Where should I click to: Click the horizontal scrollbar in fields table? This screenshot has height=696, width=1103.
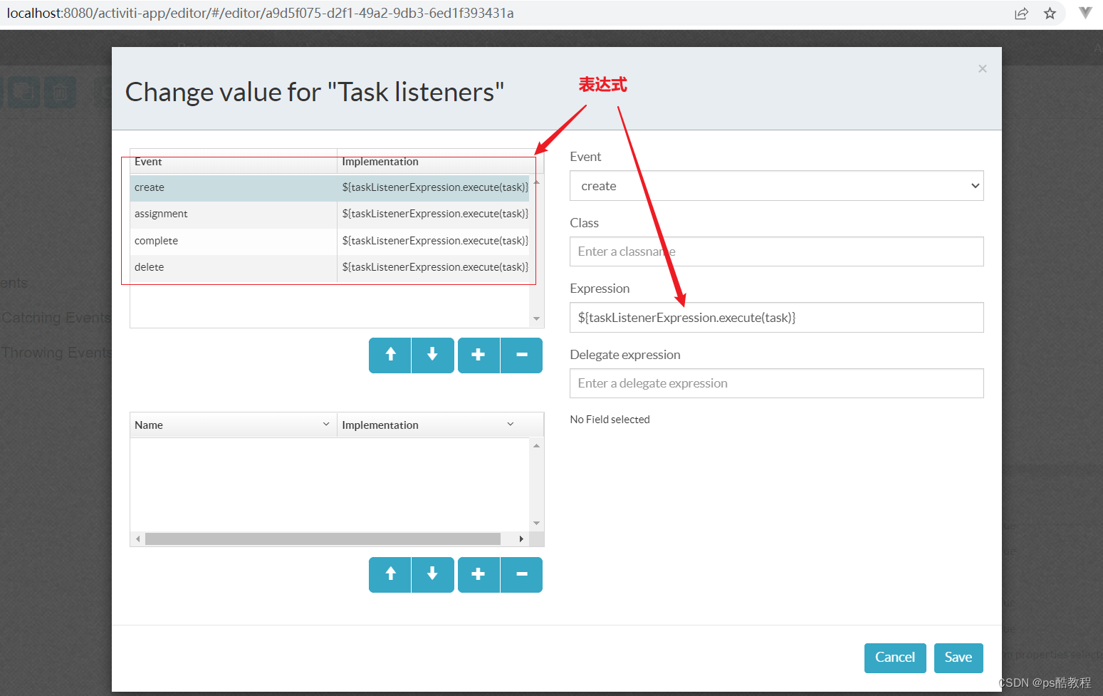tap(323, 539)
